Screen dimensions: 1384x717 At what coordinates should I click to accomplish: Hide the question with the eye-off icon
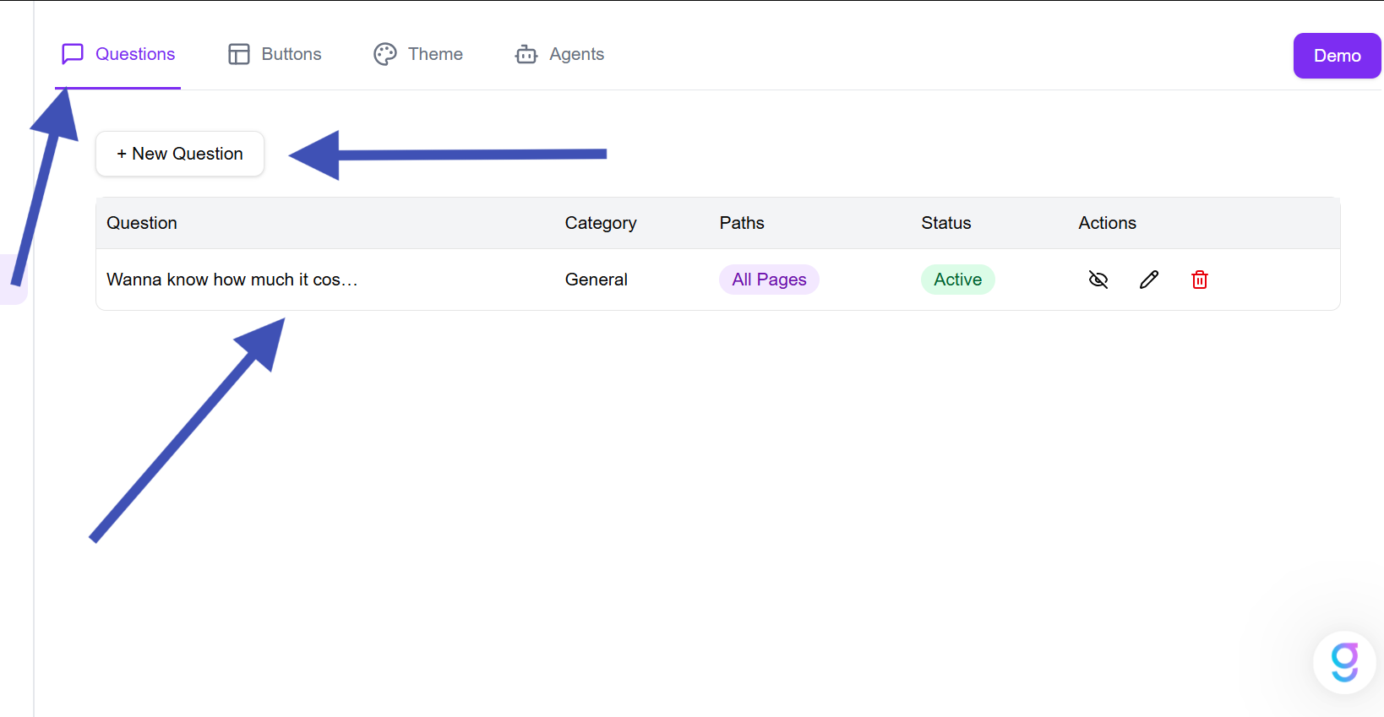pyautogui.click(x=1098, y=280)
